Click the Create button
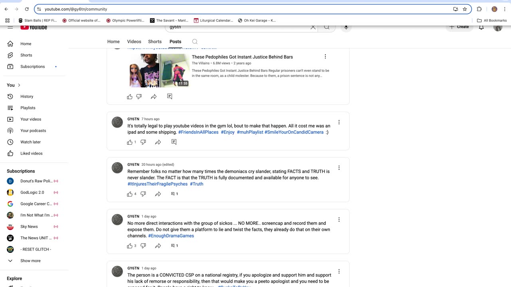Image resolution: width=511 pixels, height=287 pixels. 459,27
